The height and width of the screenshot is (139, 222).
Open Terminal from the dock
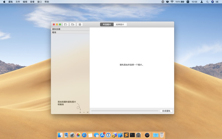tap(132, 135)
